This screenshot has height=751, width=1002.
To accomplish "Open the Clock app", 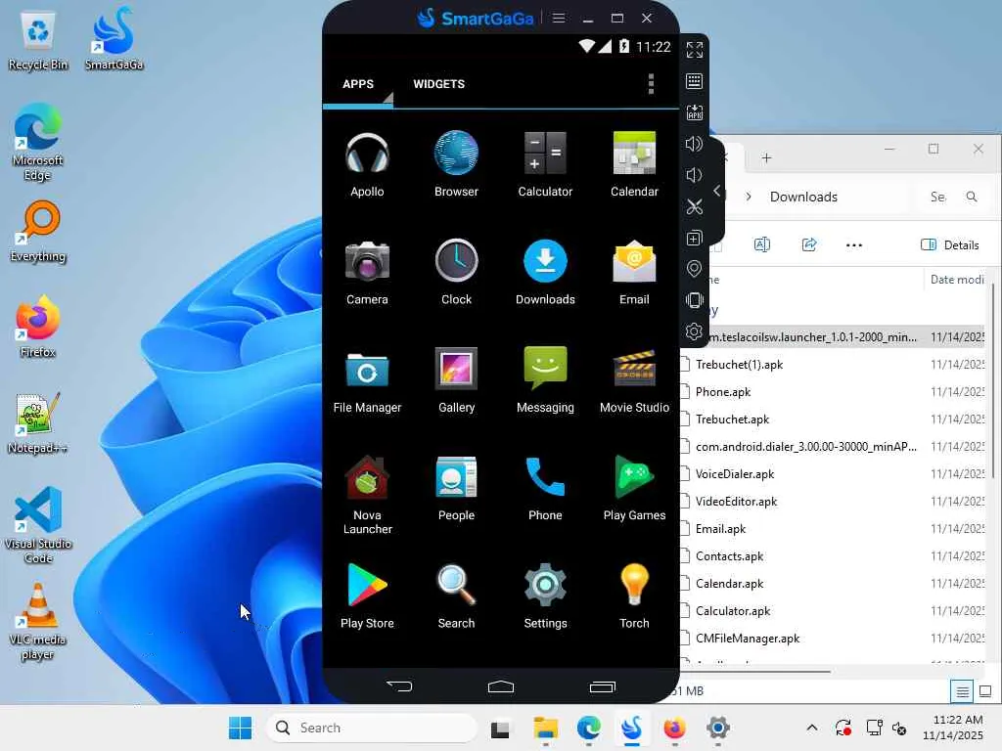I will [456, 272].
